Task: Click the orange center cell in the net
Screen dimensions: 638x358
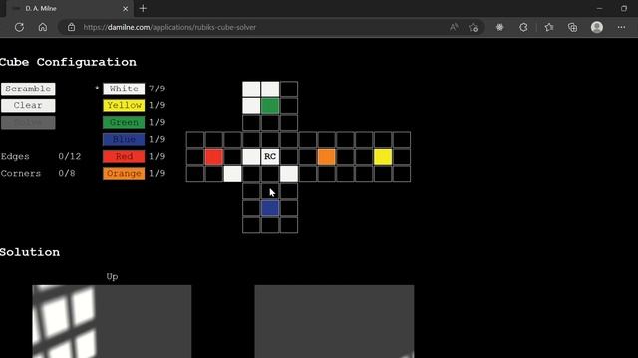Action: tap(326, 157)
